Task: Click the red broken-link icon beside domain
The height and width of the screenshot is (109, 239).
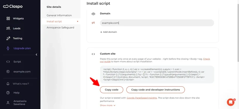Action: (x=93, y=23)
